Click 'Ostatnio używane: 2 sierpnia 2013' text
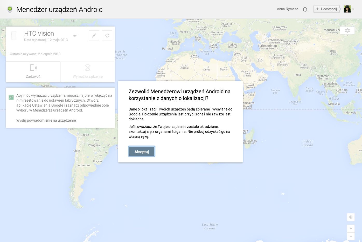362x242 pixels. point(35,54)
